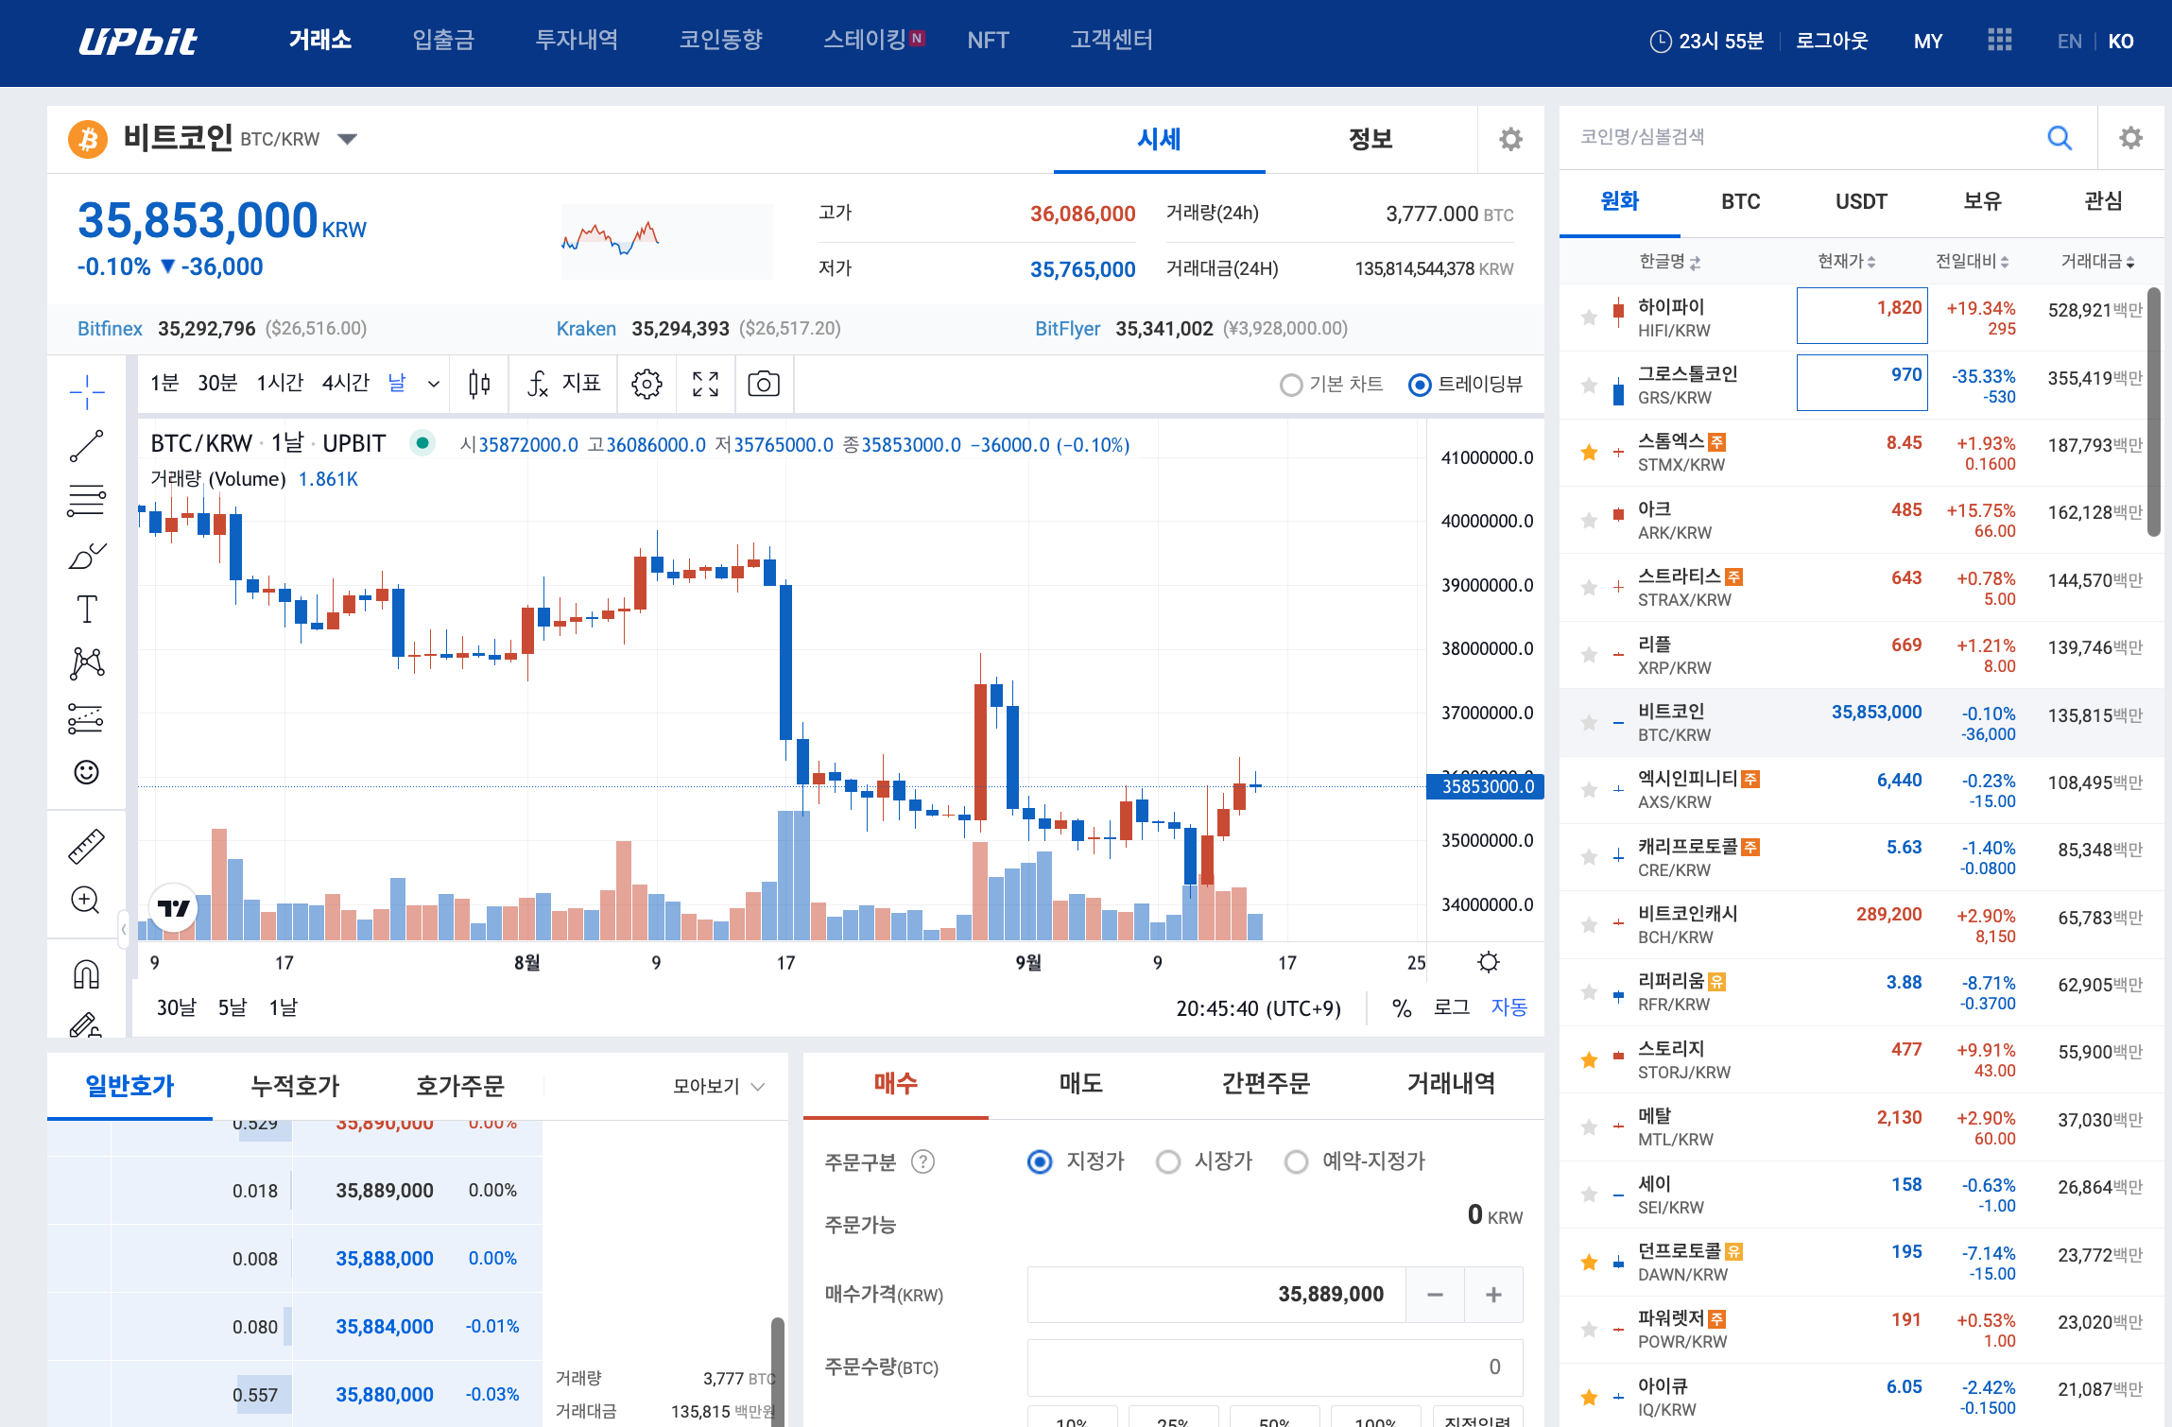Toggle favorite star for 리플 XRP/KRW
The width and height of the screenshot is (2172, 1427).
(x=1589, y=655)
